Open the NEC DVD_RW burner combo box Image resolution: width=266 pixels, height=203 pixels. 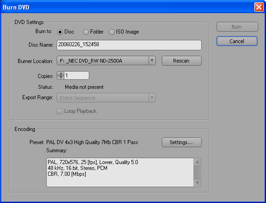(x=106, y=61)
